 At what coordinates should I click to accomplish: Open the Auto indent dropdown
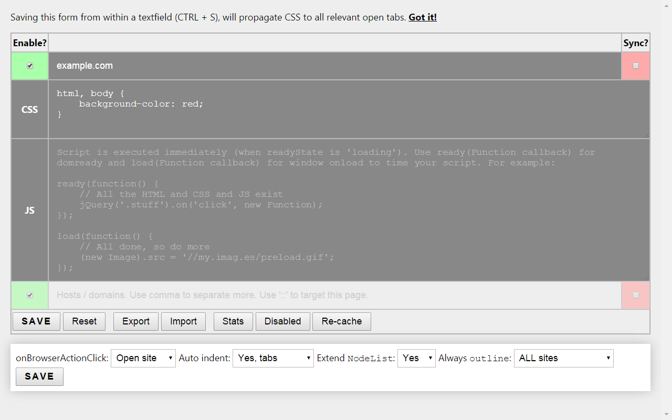(x=273, y=358)
